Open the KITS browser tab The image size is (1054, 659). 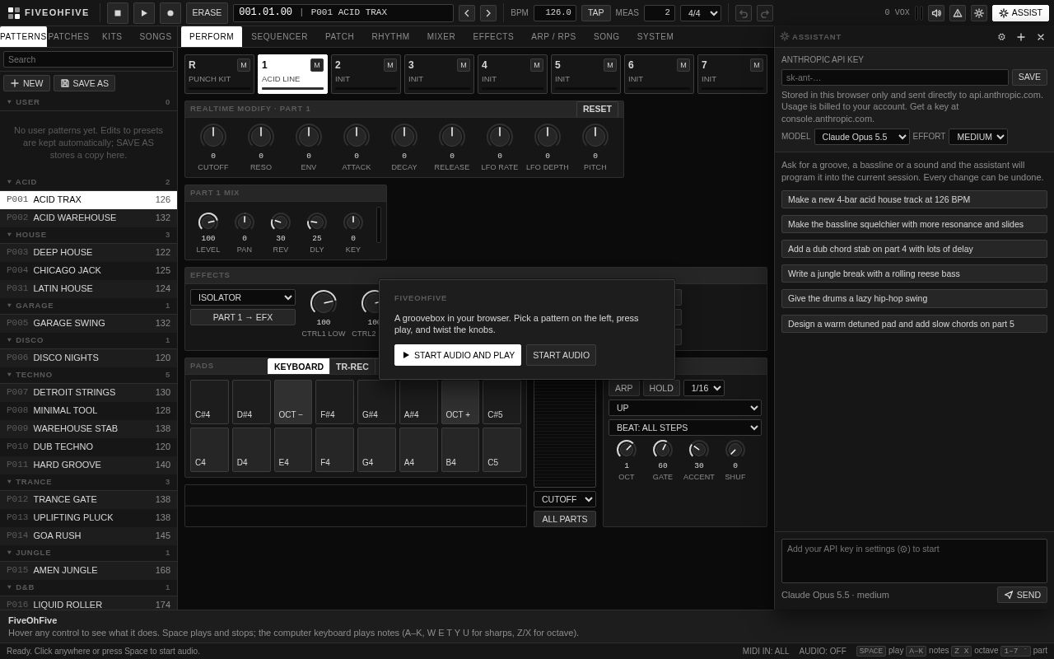(x=112, y=37)
